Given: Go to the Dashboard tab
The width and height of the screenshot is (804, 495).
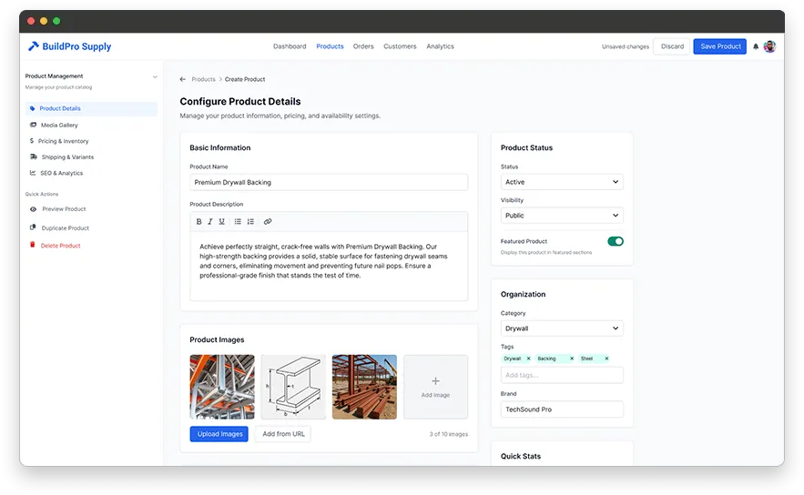Looking at the screenshot, I should coord(290,46).
